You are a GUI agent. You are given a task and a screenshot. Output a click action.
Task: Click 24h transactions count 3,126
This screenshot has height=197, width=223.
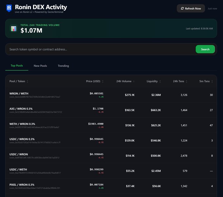pyautogui.click(x=184, y=95)
